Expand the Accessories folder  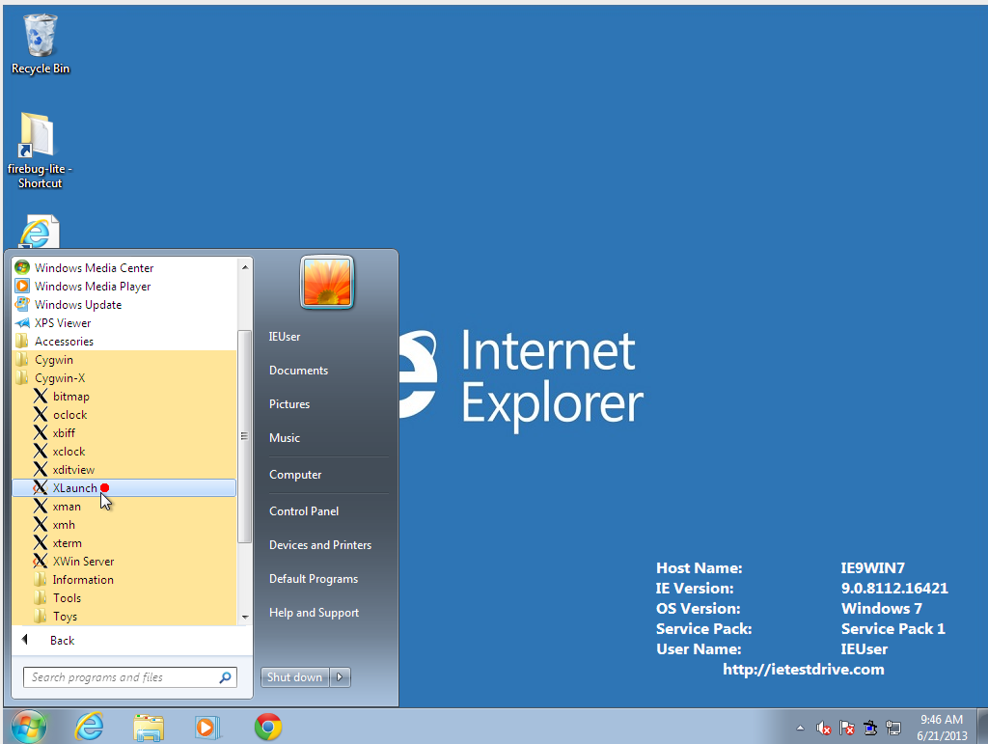[124, 341]
